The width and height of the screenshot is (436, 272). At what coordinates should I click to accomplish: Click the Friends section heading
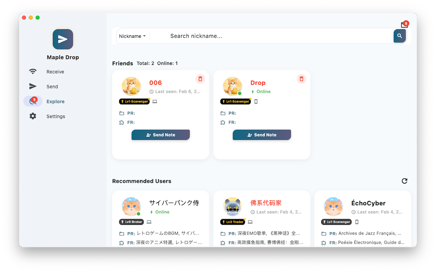click(x=123, y=63)
